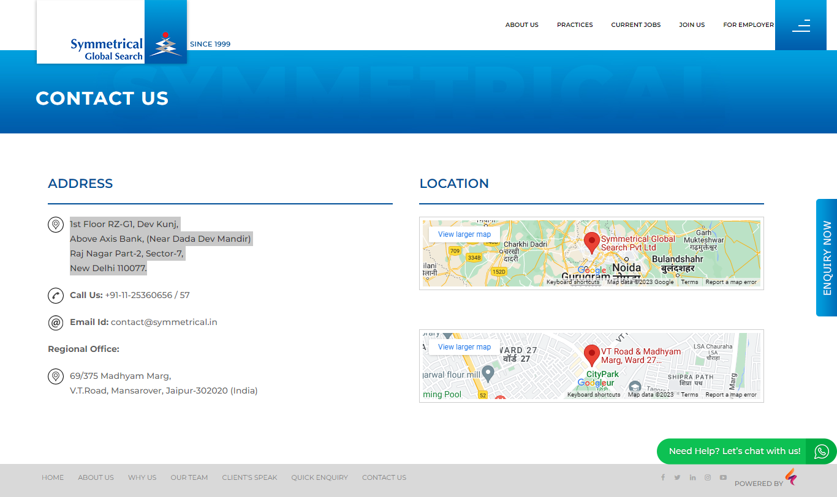This screenshot has width=837, height=497.
Task: Go to Current Jobs
Action: coord(636,25)
